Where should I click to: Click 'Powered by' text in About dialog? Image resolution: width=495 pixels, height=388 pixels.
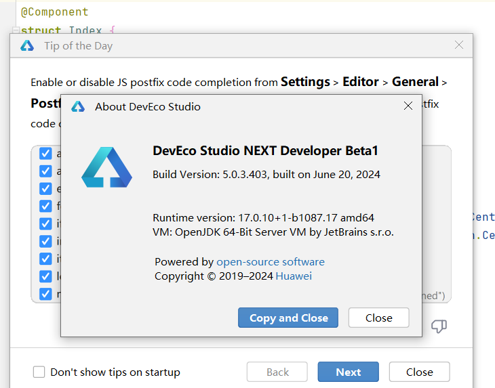point(184,262)
